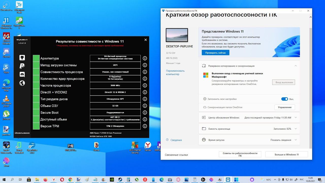
Task: Select the CrystalDisk desktop shortcut
Action: tap(19, 23)
